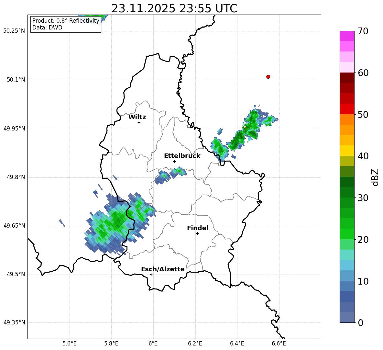Pick the bright green swatch just above 20 dBZ
Viewport: 383px width, 350px height.
(x=347, y=234)
